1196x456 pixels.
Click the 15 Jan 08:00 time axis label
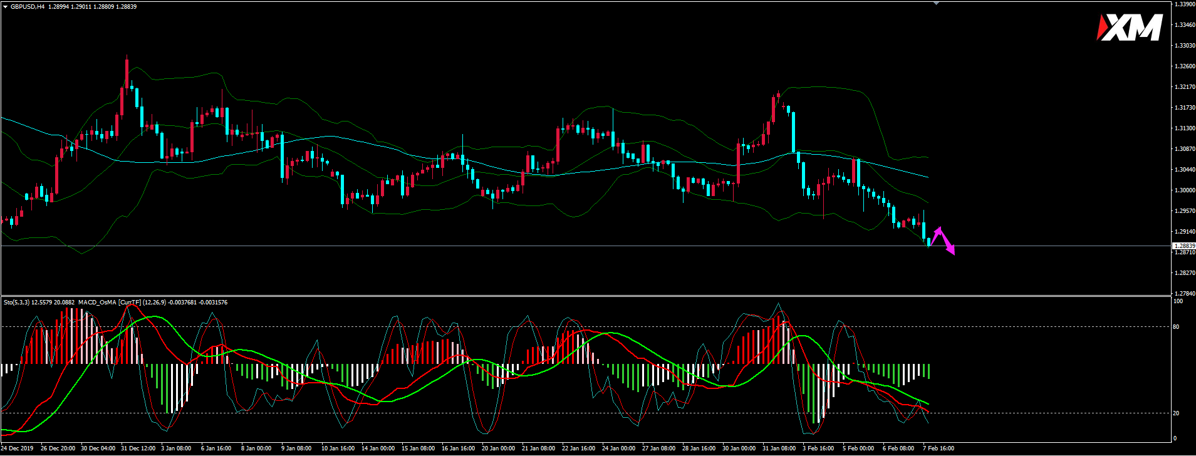point(418,448)
